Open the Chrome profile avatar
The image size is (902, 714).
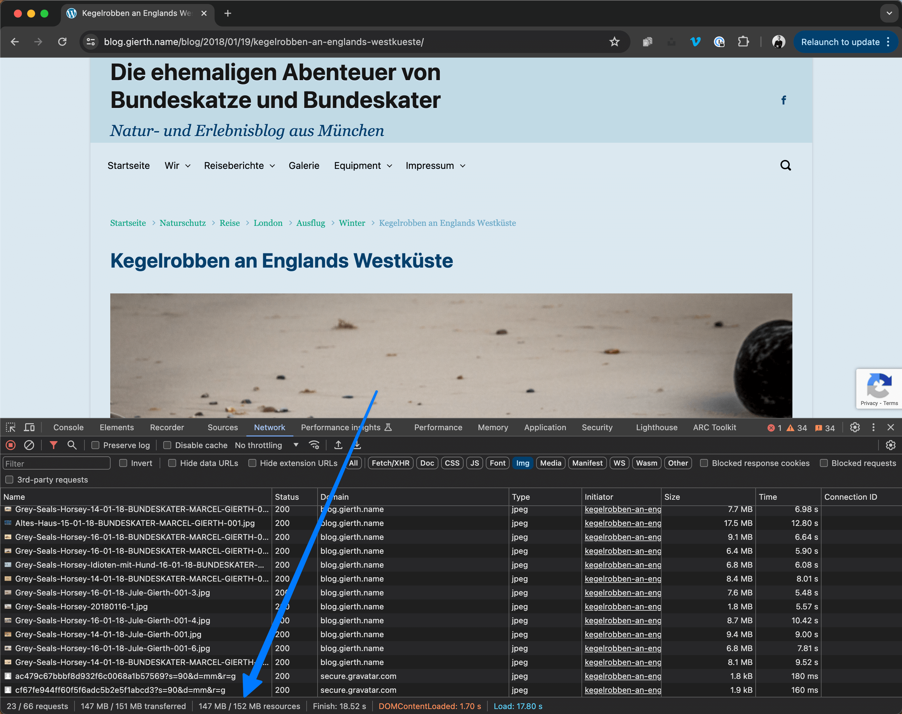pos(778,42)
